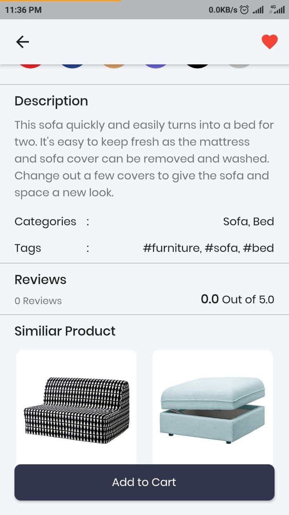Tap the #furniture, #sofa, #bed tags
The height and width of the screenshot is (515, 289).
pos(208,248)
